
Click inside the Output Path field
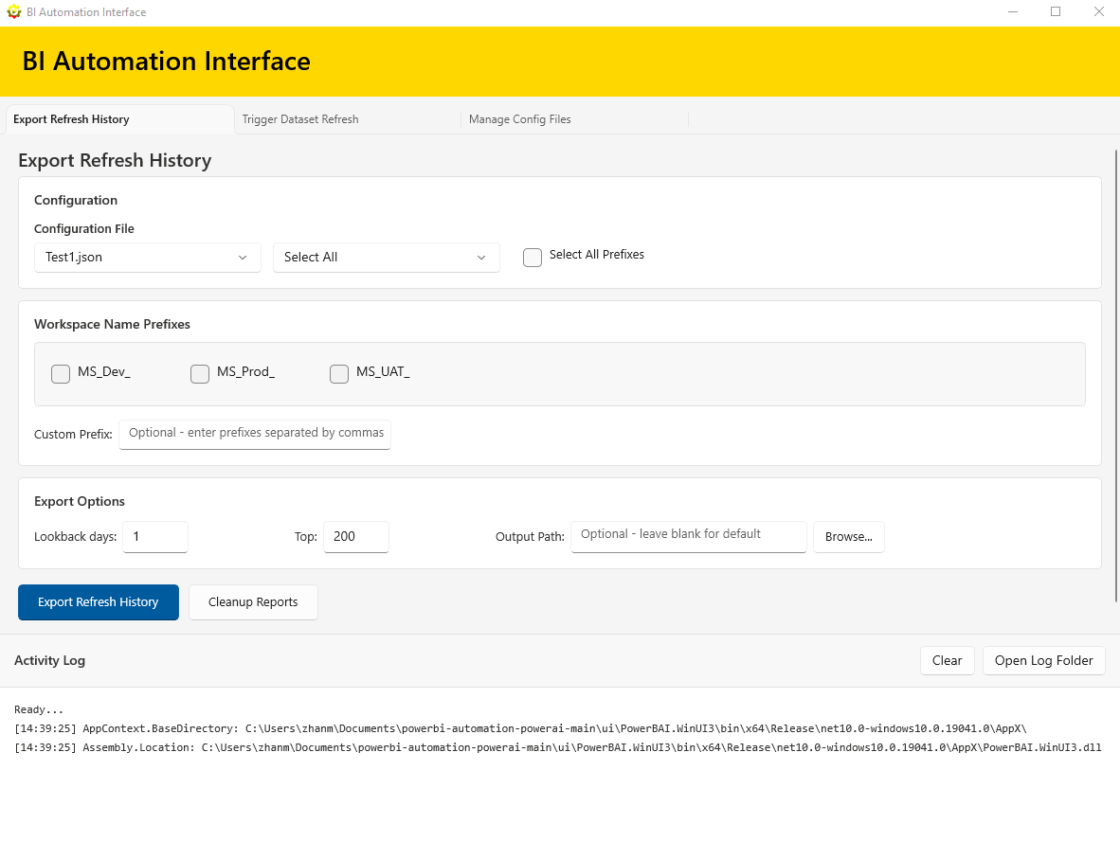[x=688, y=536]
